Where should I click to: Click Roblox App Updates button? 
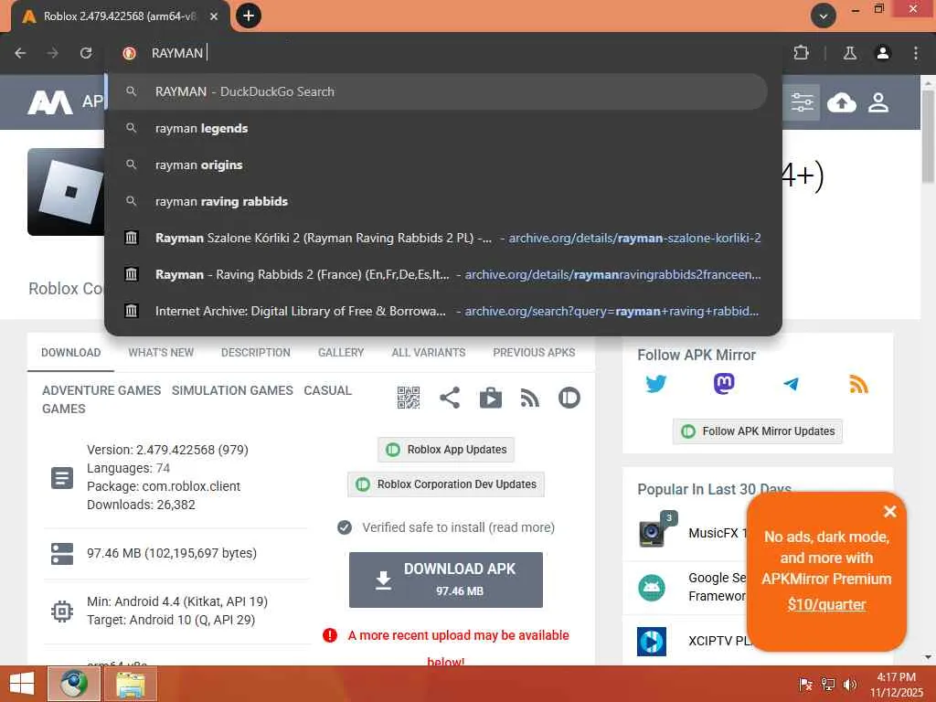pyautogui.click(x=446, y=450)
